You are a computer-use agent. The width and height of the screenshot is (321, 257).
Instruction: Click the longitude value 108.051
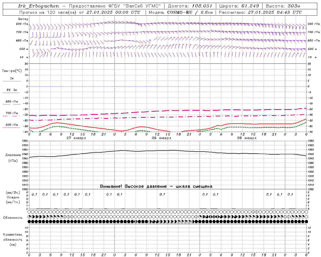coord(202,6)
